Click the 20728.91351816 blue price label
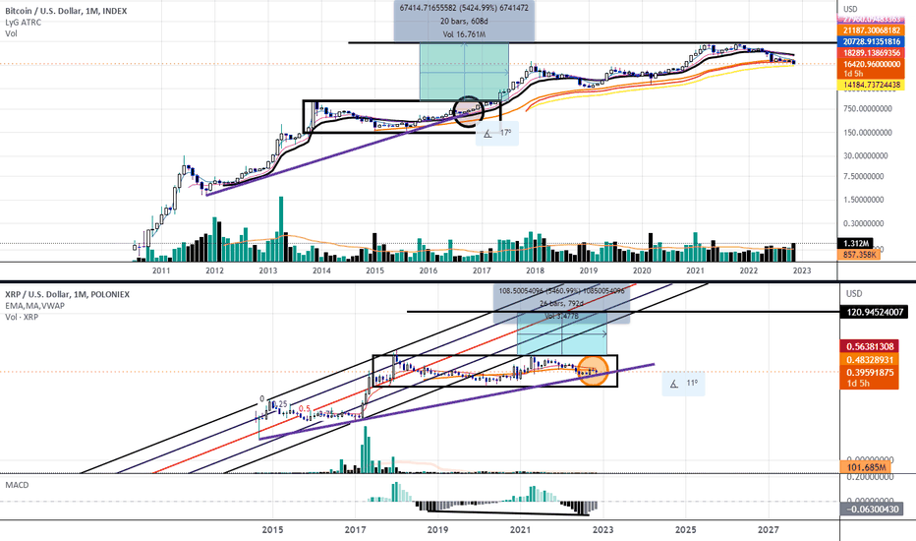 (x=871, y=41)
